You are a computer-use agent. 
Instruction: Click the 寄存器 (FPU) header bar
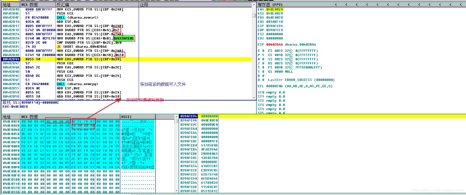pyautogui.click(x=361, y=5)
